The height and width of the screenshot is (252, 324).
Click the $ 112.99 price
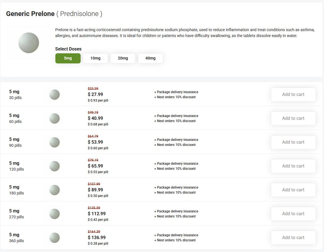pyautogui.click(x=97, y=214)
